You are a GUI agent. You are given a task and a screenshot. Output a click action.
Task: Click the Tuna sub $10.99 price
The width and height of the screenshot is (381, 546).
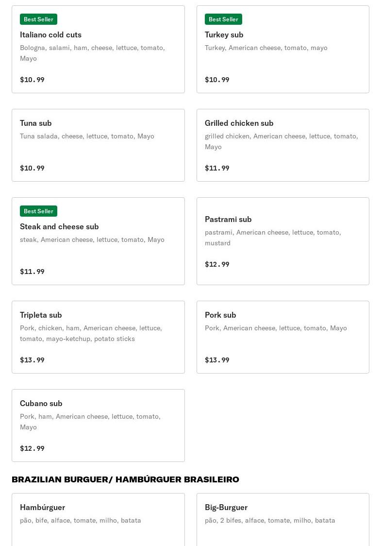[x=32, y=169]
